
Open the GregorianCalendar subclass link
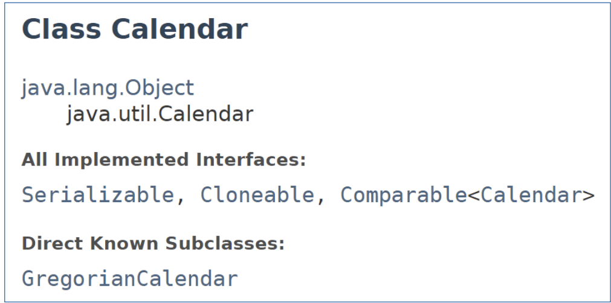tap(130, 279)
